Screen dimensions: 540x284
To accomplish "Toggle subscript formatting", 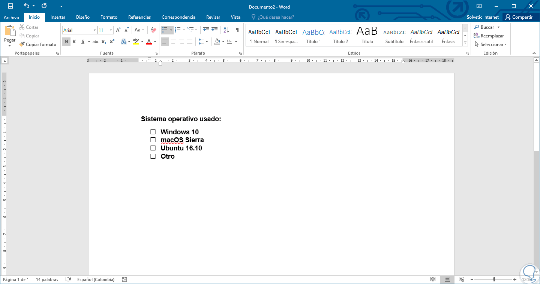I will click(x=104, y=42).
